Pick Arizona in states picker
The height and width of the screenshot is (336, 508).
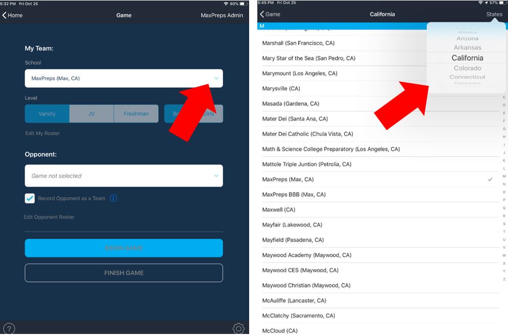(x=467, y=38)
